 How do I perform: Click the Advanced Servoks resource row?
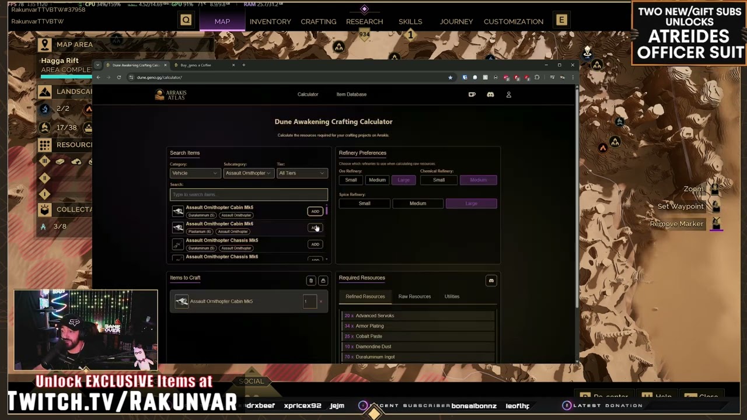(418, 316)
